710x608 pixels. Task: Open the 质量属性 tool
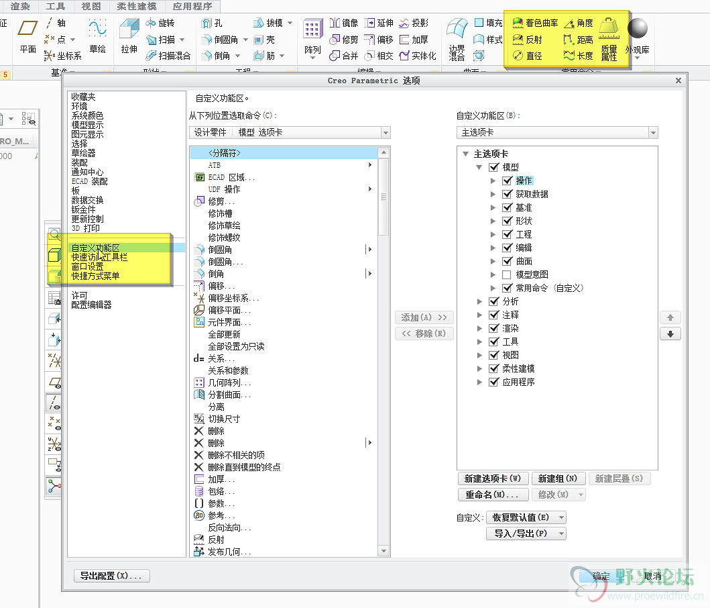[x=609, y=40]
